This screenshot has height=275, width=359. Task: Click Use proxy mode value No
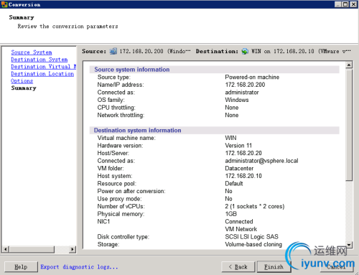point(228,199)
